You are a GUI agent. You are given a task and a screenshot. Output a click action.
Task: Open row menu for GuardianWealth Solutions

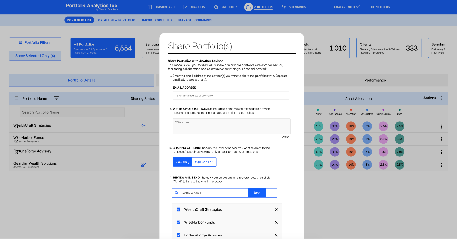[x=442, y=165]
